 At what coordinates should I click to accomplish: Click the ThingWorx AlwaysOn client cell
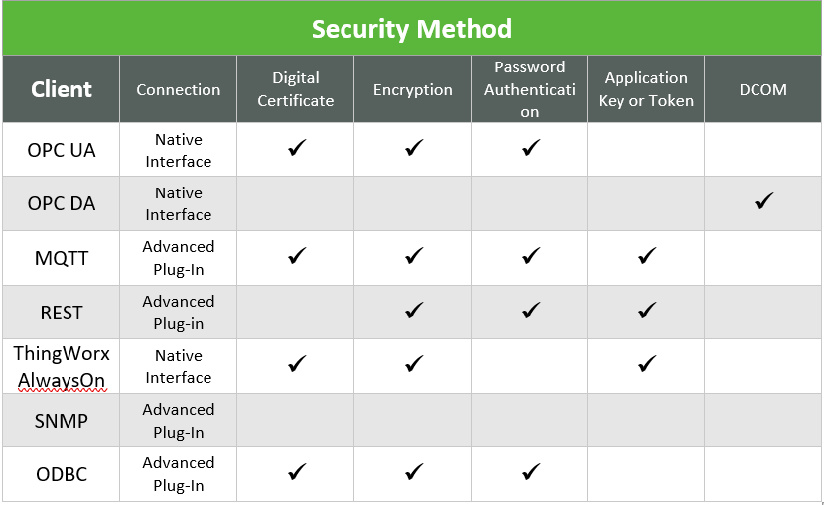click(61, 366)
